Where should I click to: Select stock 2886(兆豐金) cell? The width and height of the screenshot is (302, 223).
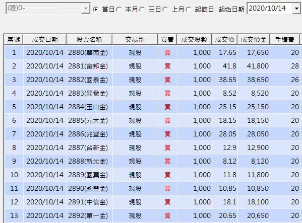tap(89, 134)
